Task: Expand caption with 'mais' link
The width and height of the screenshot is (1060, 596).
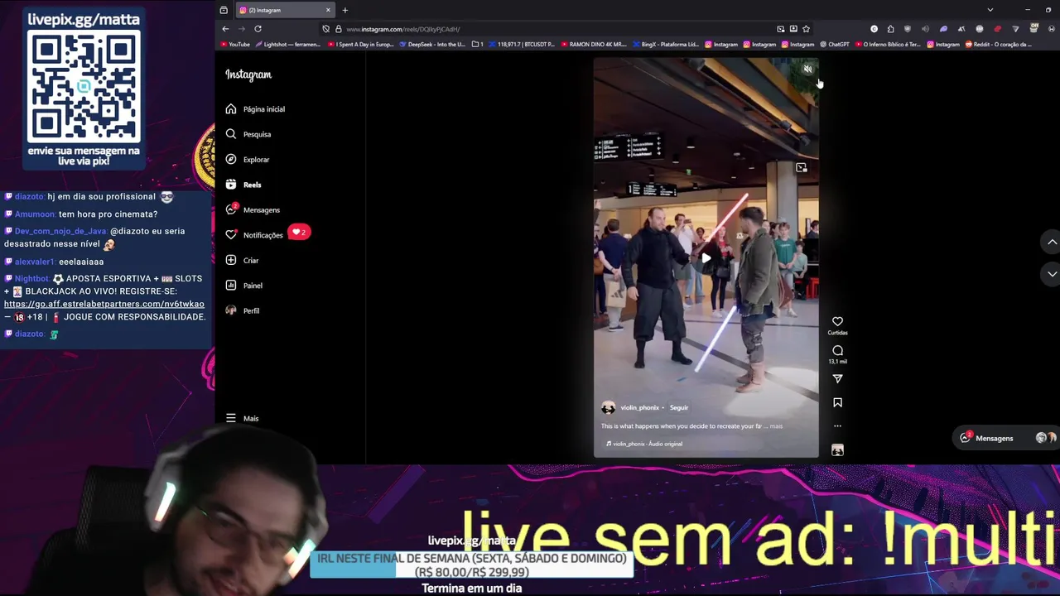Action: coord(776,426)
